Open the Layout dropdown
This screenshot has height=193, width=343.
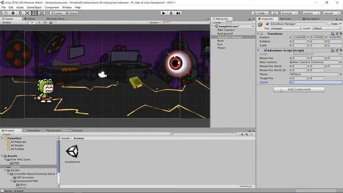(332, 13)
